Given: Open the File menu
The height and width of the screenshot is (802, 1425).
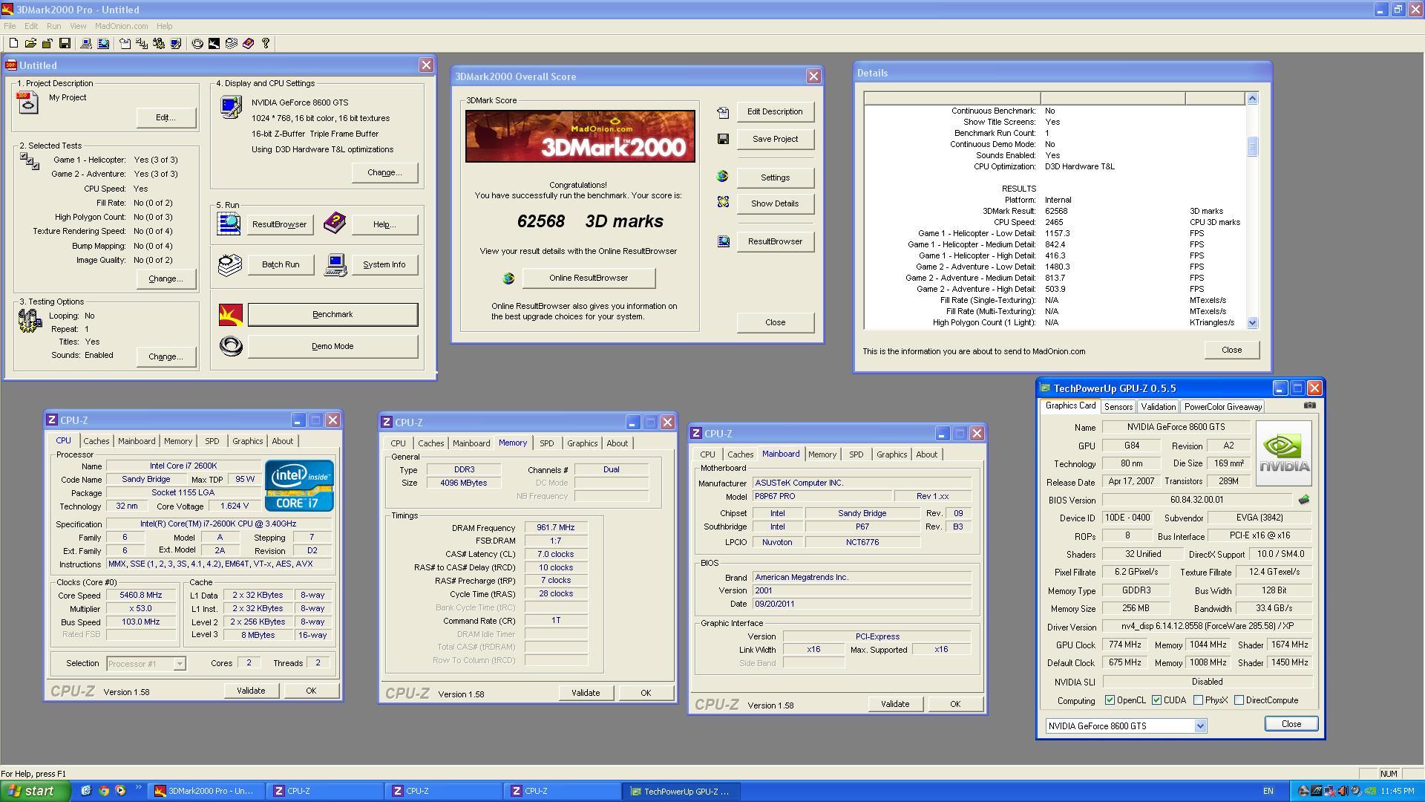Looking at the screenshot, I should [10, 26].
